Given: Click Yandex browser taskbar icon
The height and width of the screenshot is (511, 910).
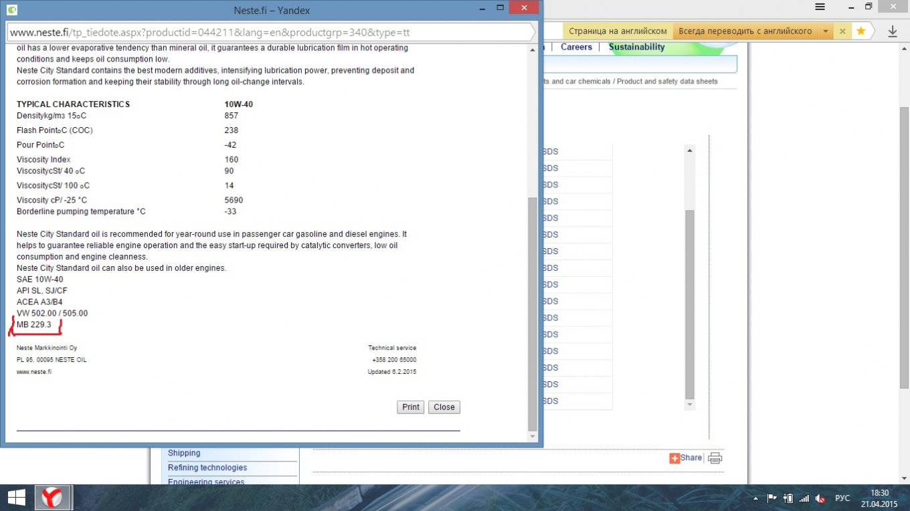Looking at the screenshot, I should point(52,498).
